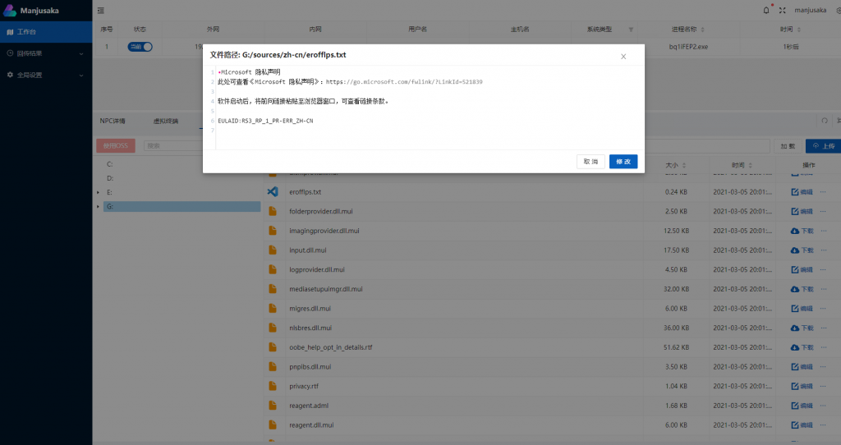Sort top table by 时间 column
This screenshot has width=841, height=445.
click(x=799, y=30)
